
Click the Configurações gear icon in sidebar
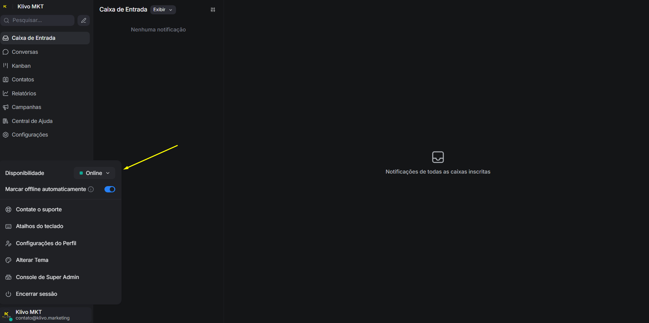6,135
